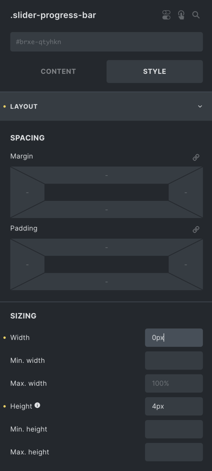Click the .slider-progress-bar element title
This screenshot has height=471, width=212.
(x=53, y=15)
